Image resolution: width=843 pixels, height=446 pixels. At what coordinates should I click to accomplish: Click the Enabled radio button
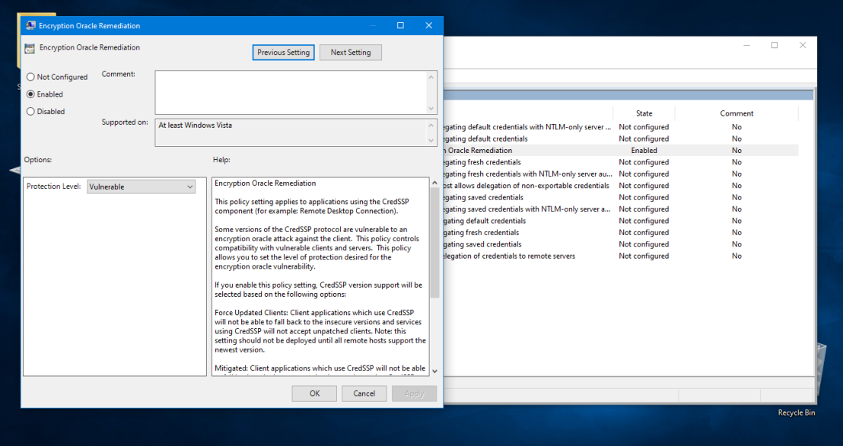click(30, 94)
